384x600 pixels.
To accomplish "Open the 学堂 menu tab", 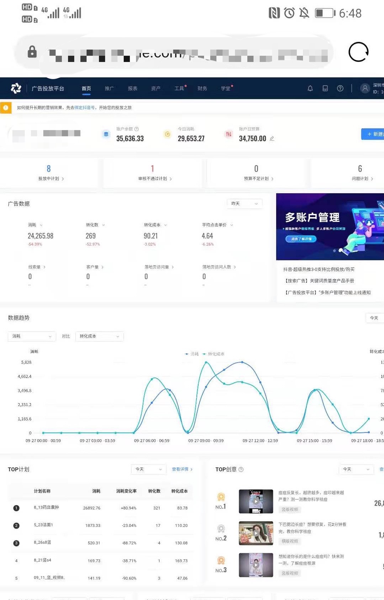I will click(x=226, y=88).
